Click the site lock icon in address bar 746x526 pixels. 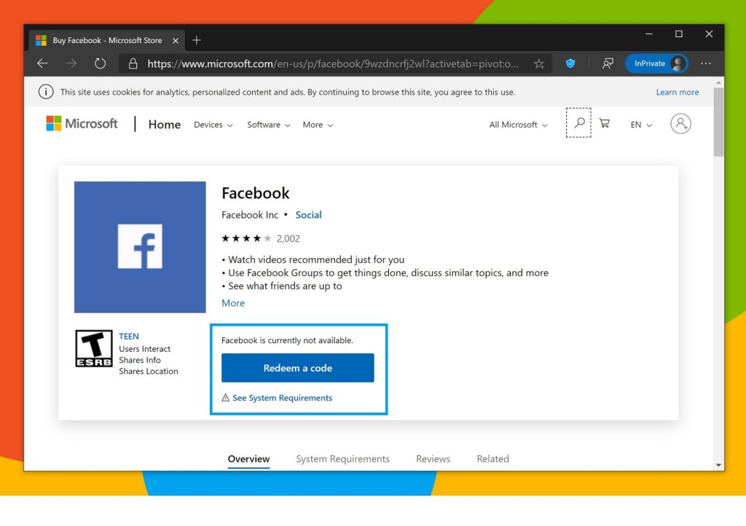pyautogui.click(x=133, y=63)
